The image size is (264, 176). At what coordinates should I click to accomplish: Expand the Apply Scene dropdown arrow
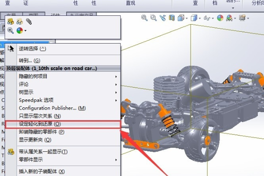pos(235,18)
